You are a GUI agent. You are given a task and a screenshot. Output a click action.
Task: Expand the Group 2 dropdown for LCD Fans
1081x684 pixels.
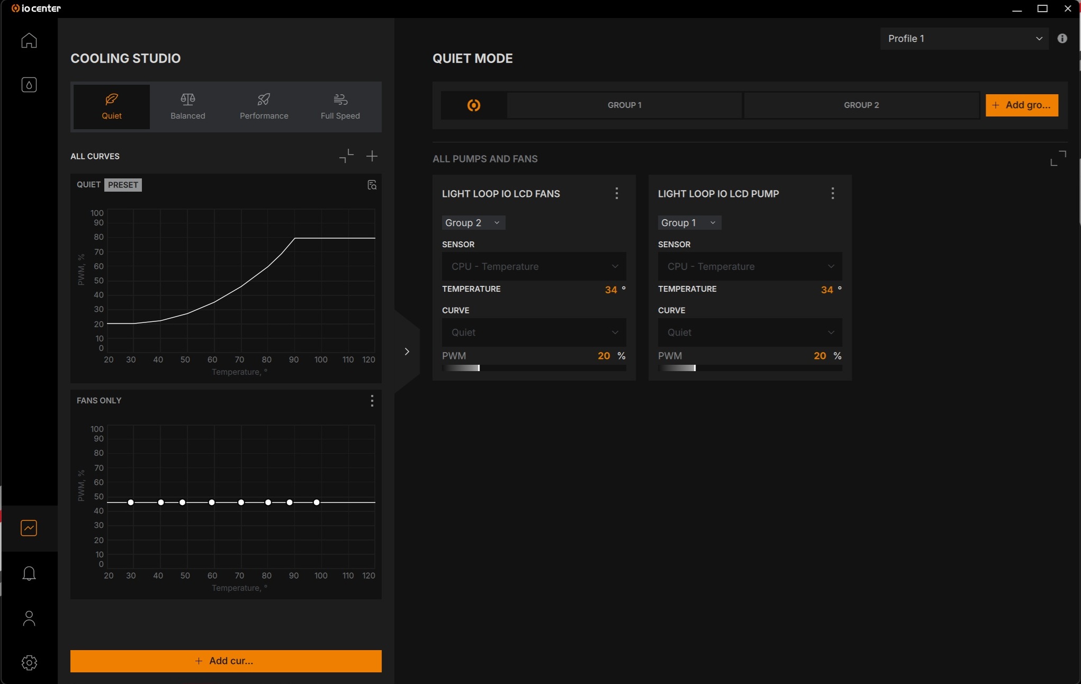[x=473, y=223]
